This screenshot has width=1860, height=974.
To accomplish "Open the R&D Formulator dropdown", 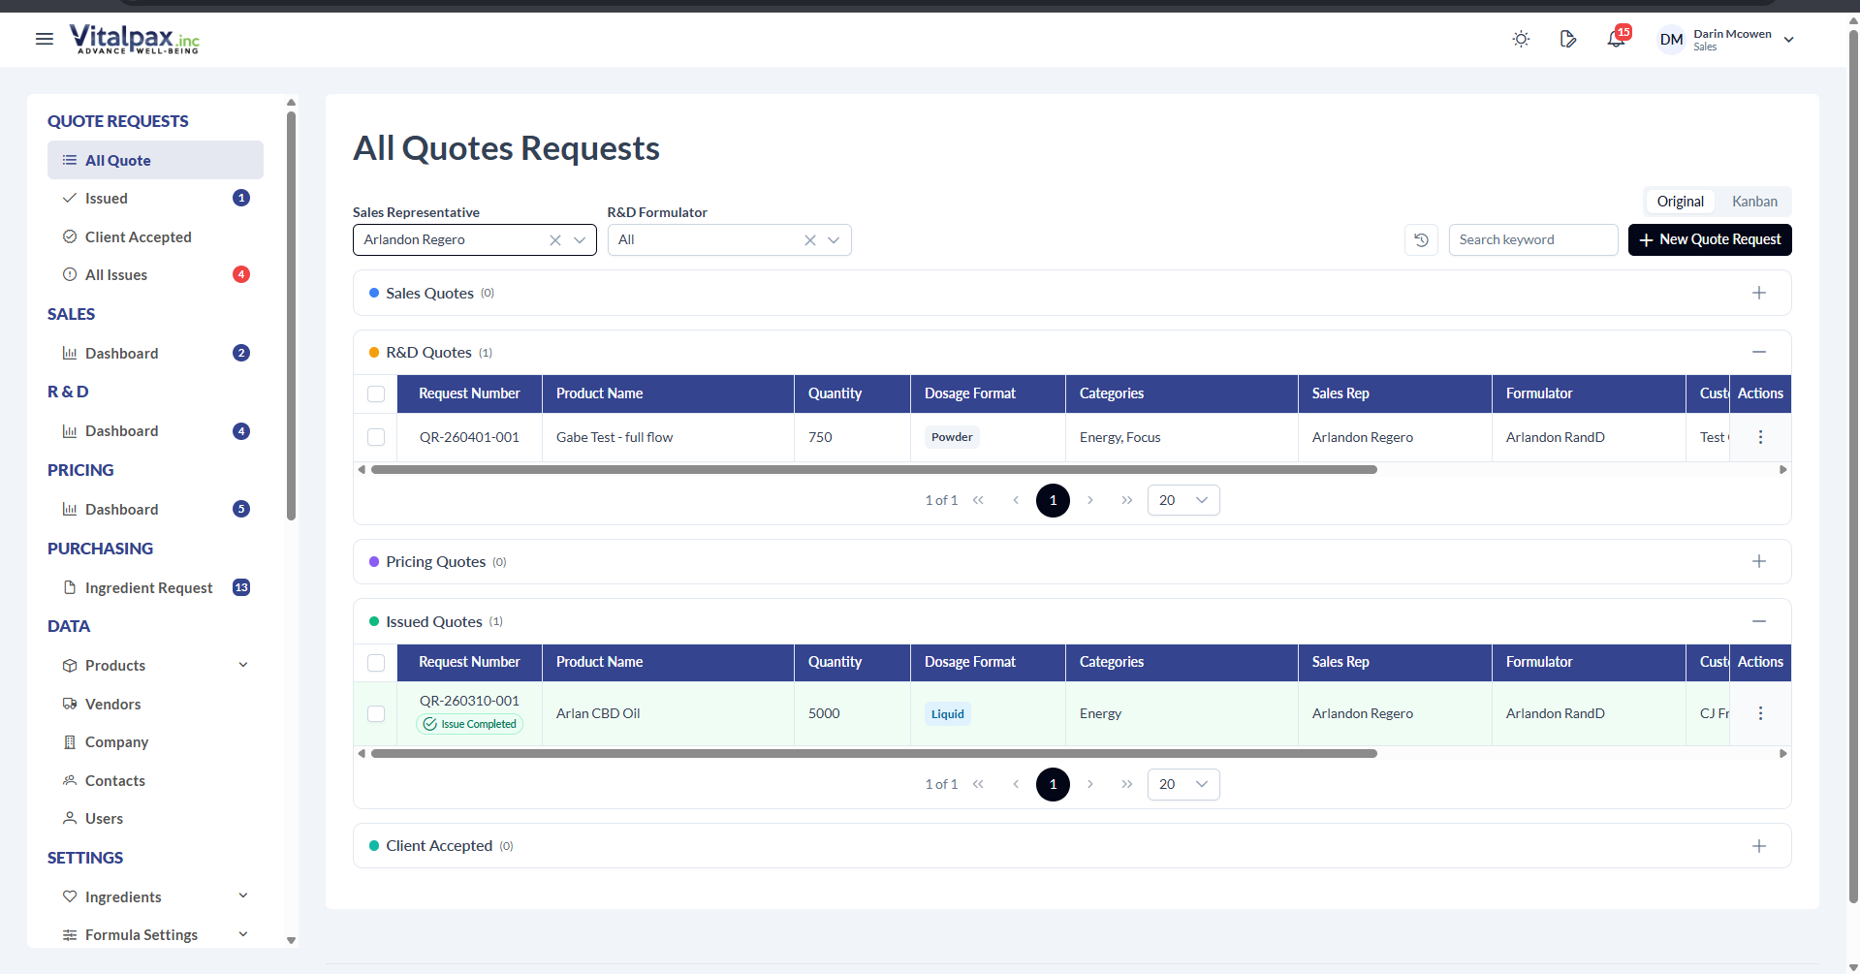I will (x=832, y=239).
